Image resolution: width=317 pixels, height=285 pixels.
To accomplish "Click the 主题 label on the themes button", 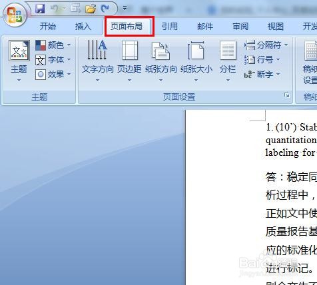I will pyautogui.click(x=19, y=69).
